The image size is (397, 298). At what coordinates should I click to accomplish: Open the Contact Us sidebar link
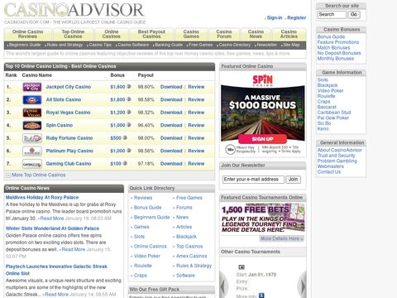(x=329, y=172)
